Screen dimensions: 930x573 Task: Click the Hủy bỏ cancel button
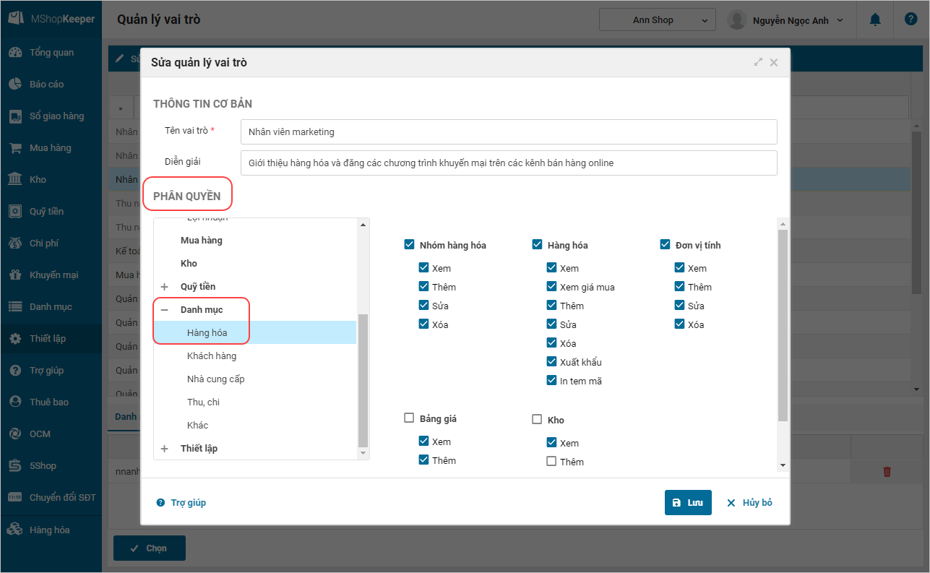[x=749, y=503]
